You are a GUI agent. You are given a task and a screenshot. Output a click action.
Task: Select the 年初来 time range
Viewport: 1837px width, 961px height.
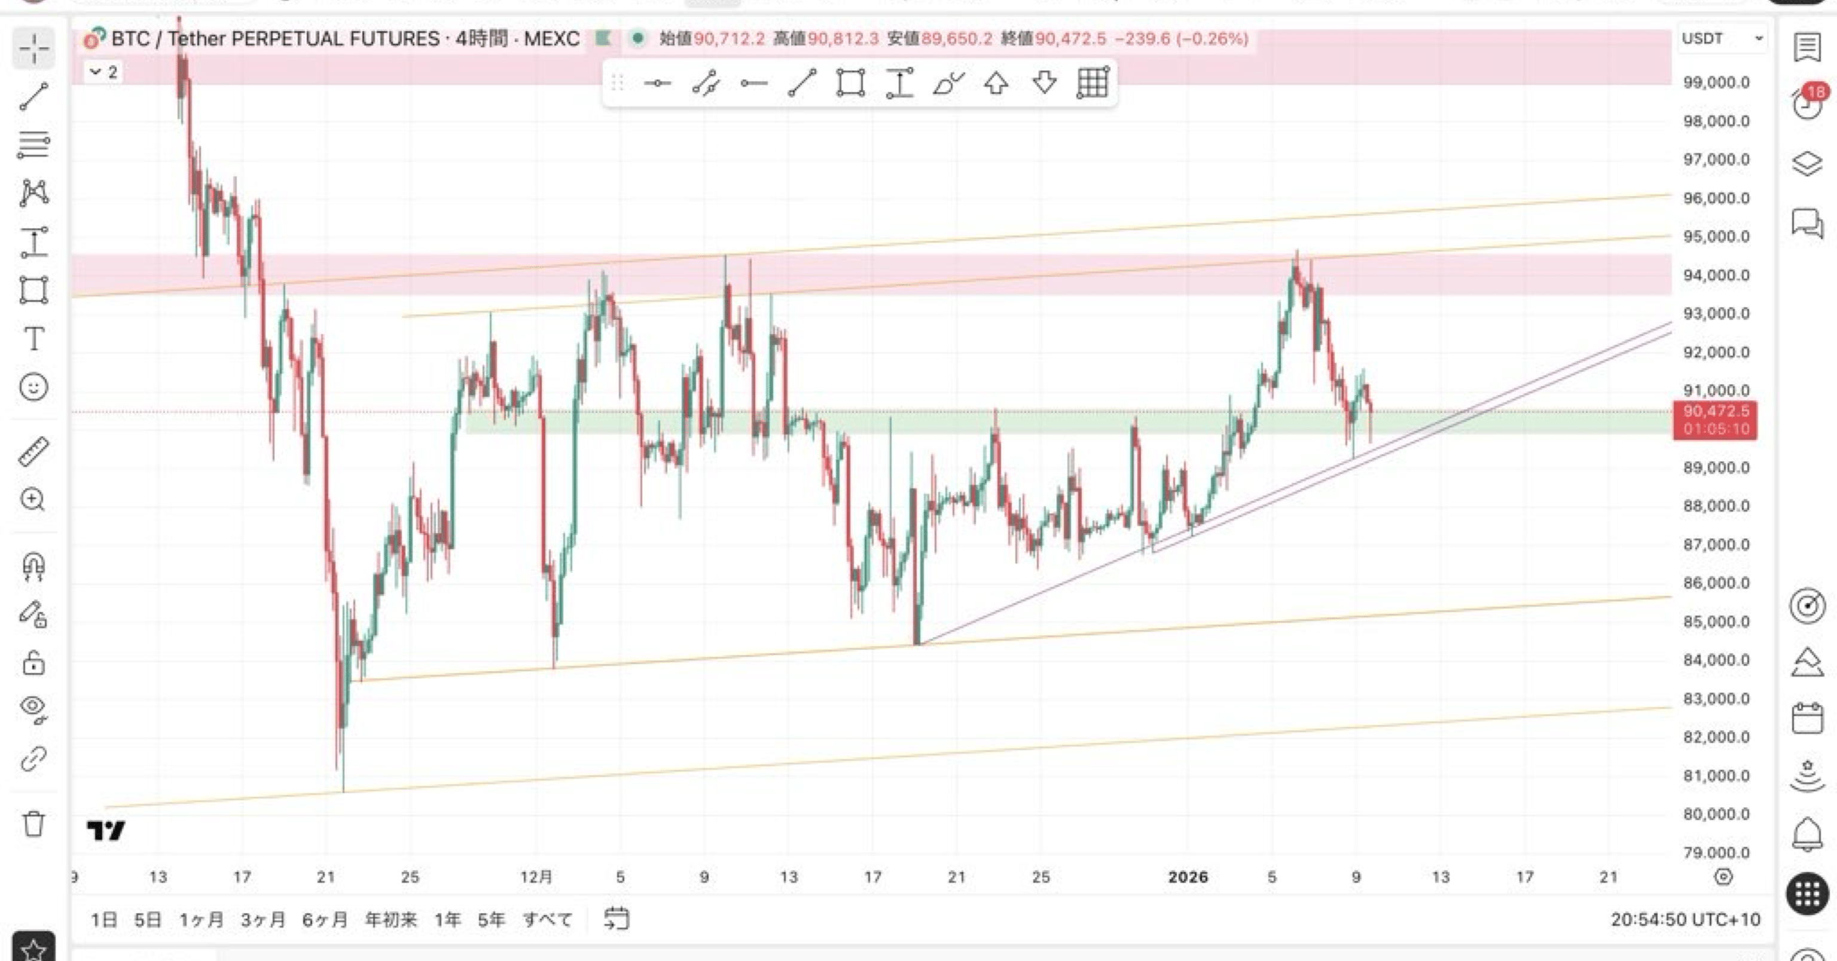click(x=390, y=920)
